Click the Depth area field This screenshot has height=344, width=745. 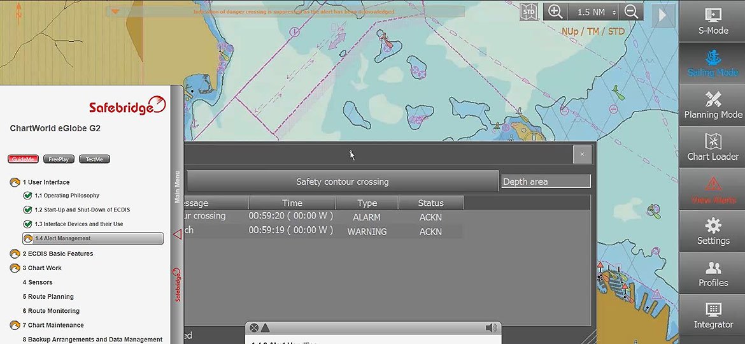pos(545,182)
